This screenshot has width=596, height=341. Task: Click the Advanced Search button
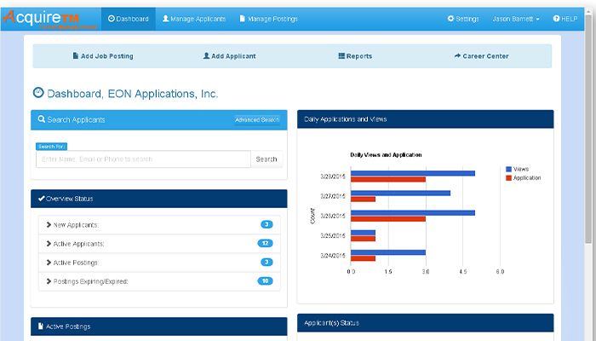pos(257,120)
